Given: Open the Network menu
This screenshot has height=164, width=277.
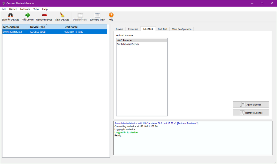Looking at the screenshot, I should [x=25, y=9].
